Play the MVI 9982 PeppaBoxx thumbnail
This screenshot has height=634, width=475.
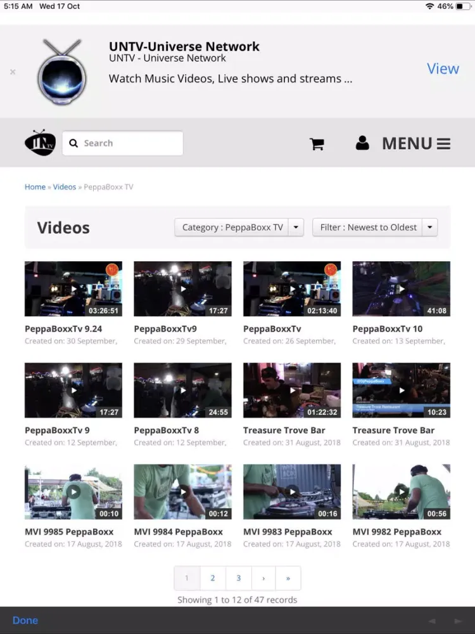click(402, 492)
